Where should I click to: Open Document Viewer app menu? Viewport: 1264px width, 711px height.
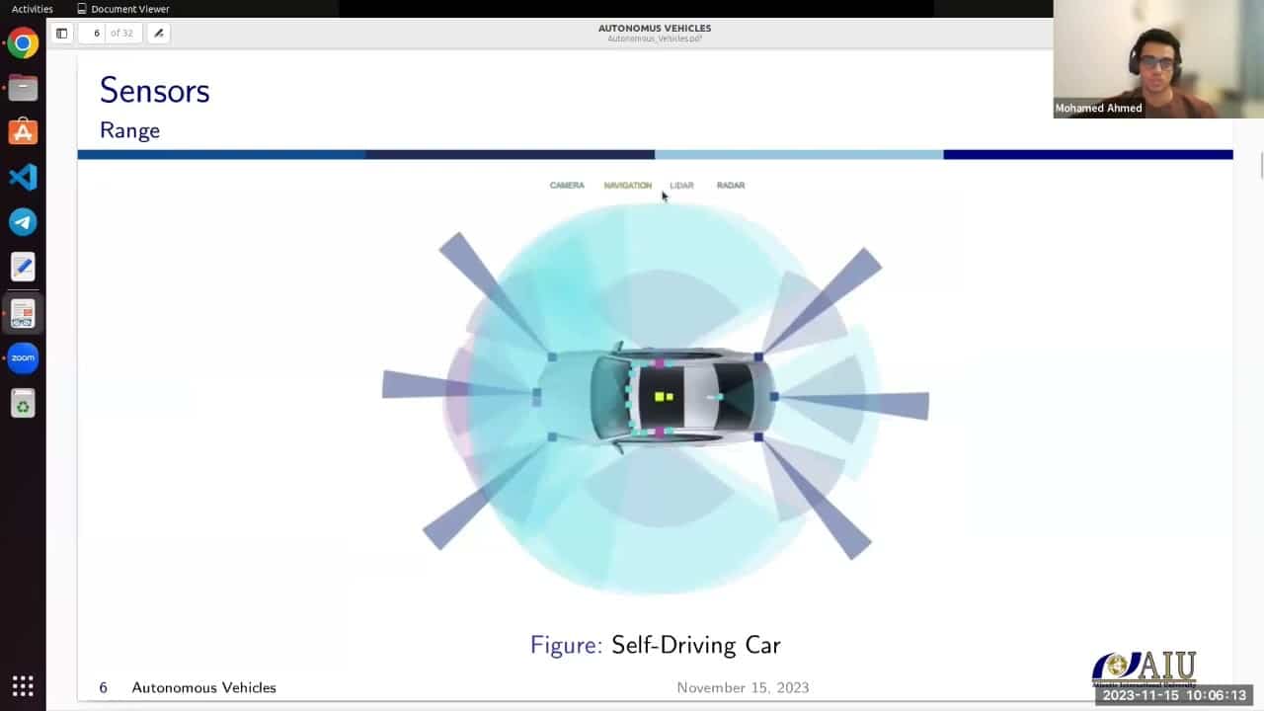click(x=123, y=9)
